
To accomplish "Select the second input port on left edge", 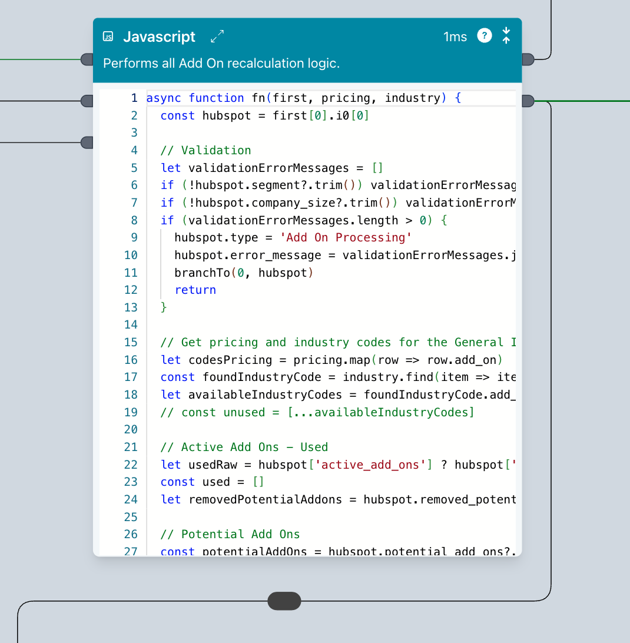I will point(87,101).
